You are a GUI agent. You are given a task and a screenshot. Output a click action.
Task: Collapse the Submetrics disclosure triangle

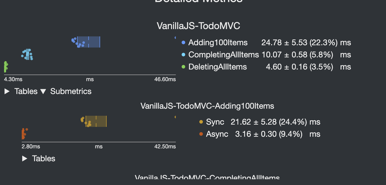[43, 91]
